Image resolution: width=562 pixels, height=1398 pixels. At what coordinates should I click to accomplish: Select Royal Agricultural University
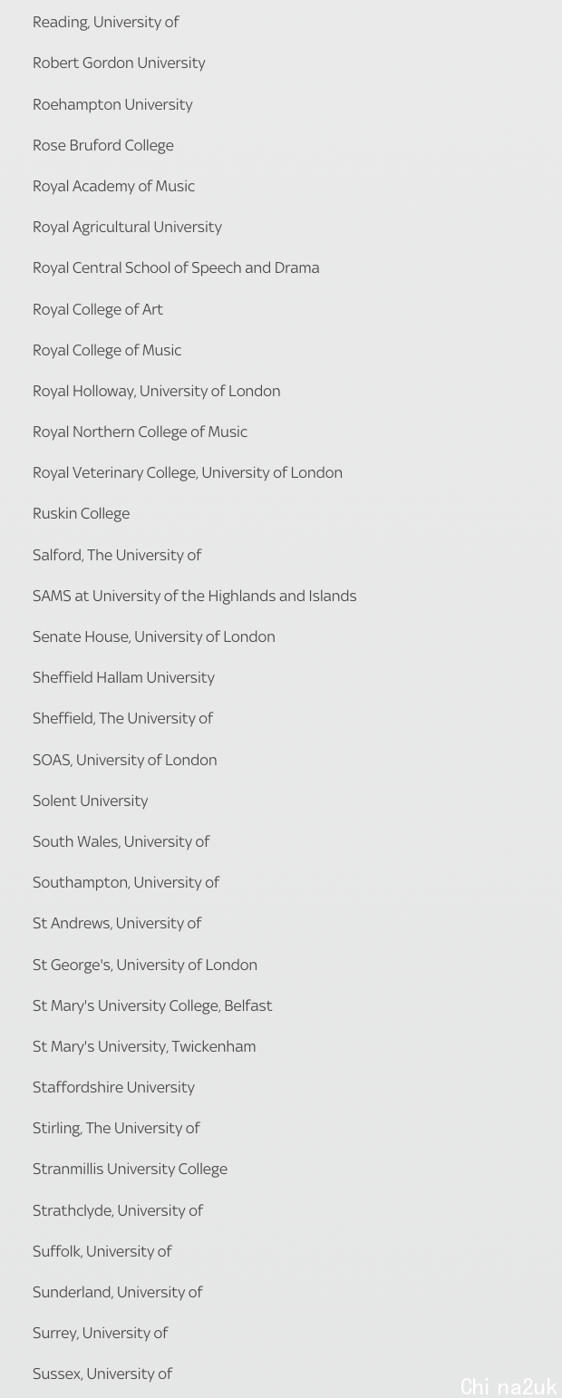click(x=127, y=227)
